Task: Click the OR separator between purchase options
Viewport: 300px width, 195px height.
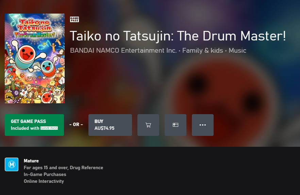Action: [x=76, y=124]
